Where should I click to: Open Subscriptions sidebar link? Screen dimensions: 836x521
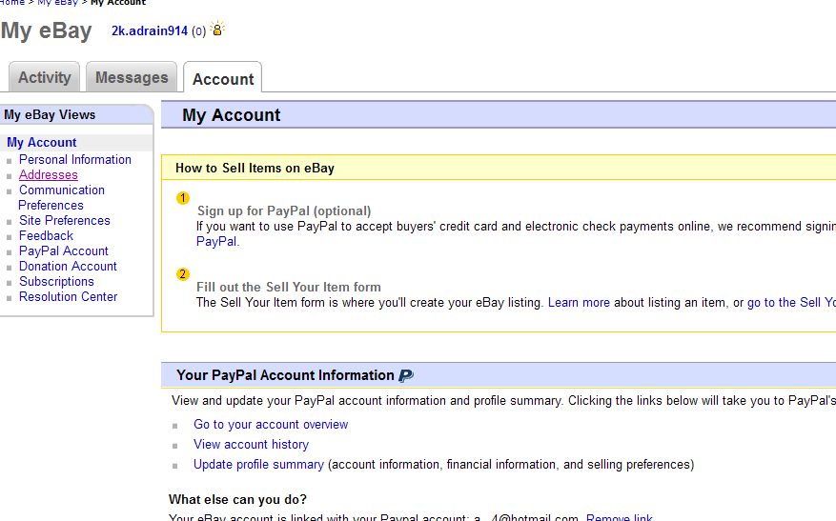pos(56,281)
